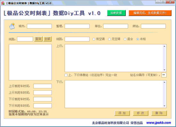Focus the 下行首班车时间 field

(x=43, y=99)
